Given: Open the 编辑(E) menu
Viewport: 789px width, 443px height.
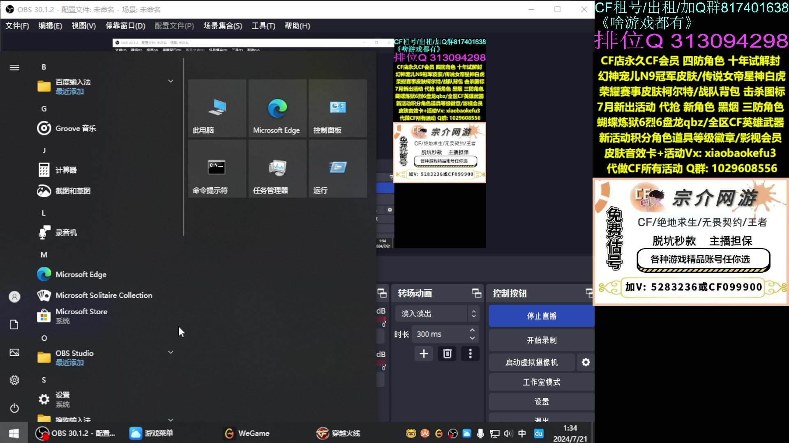Looking at the screenshot, I should (51, 26).
